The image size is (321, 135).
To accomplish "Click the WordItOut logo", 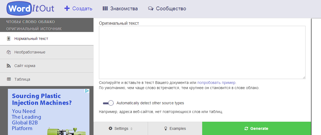I will [x=30, y=9].
